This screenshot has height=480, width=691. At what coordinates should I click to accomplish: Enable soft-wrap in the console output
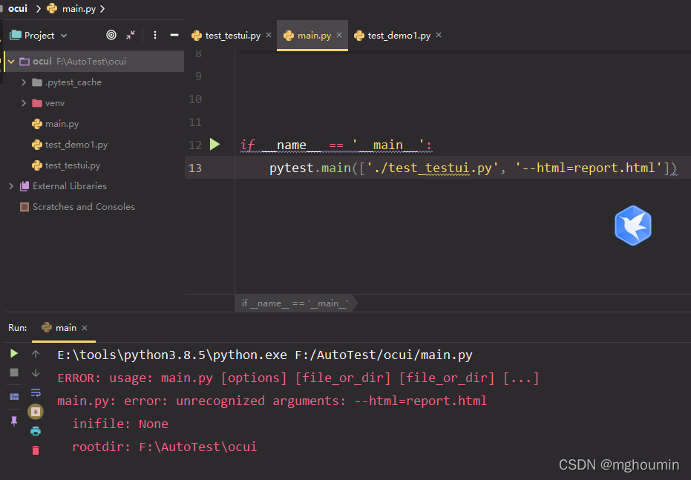point(35,392)
